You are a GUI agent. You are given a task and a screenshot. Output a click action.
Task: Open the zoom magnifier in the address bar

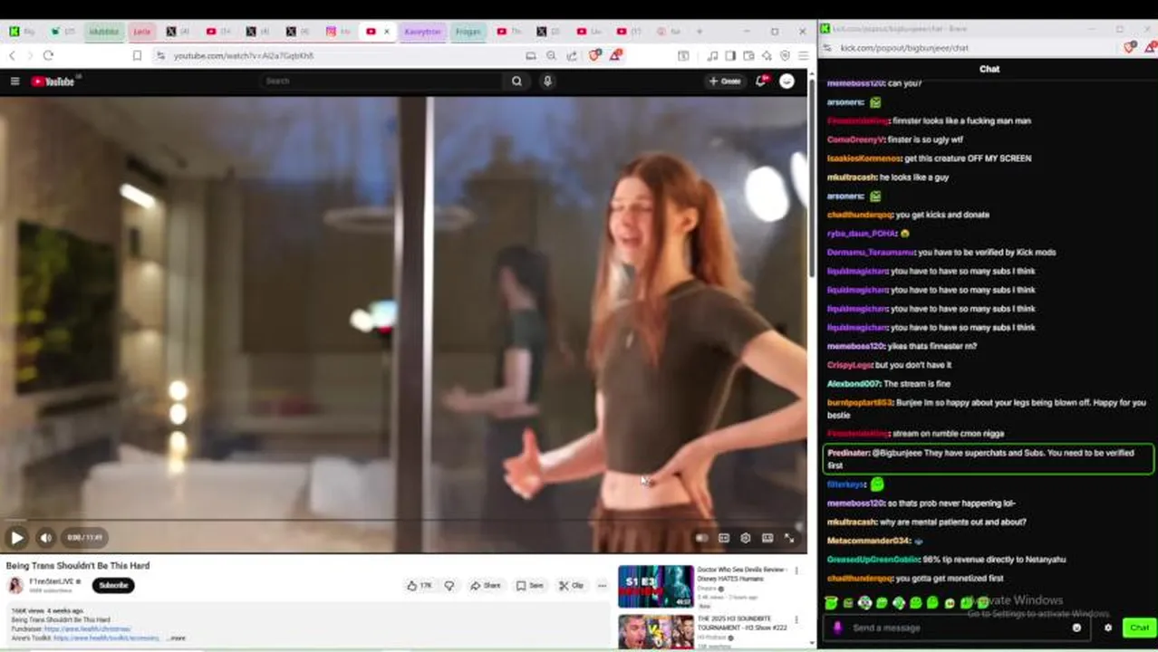(551, 56)
